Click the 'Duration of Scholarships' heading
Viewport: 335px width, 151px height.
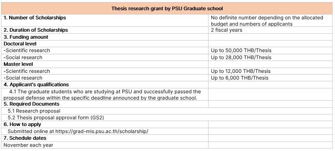[x=36, y=30]
